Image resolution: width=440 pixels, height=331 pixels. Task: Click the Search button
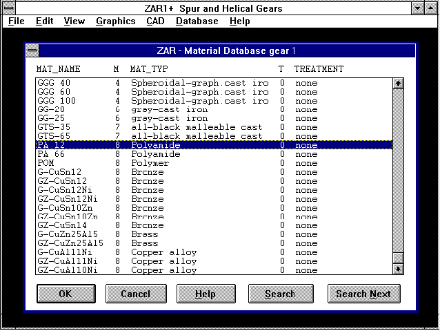pyautogui.click(x=279, y=294)
